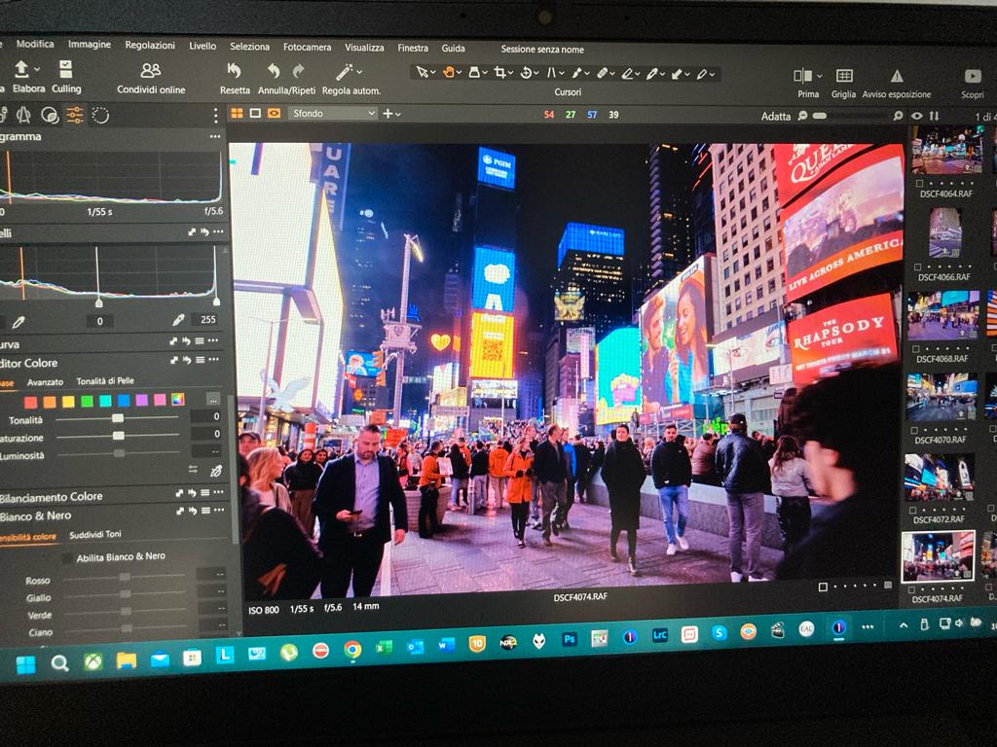Open the histogram panel three-dot menu

click(215, 136)
